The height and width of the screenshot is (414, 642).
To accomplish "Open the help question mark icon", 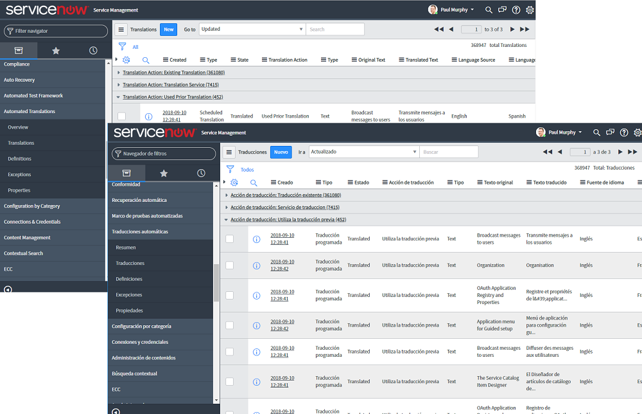I will (623, 132).
